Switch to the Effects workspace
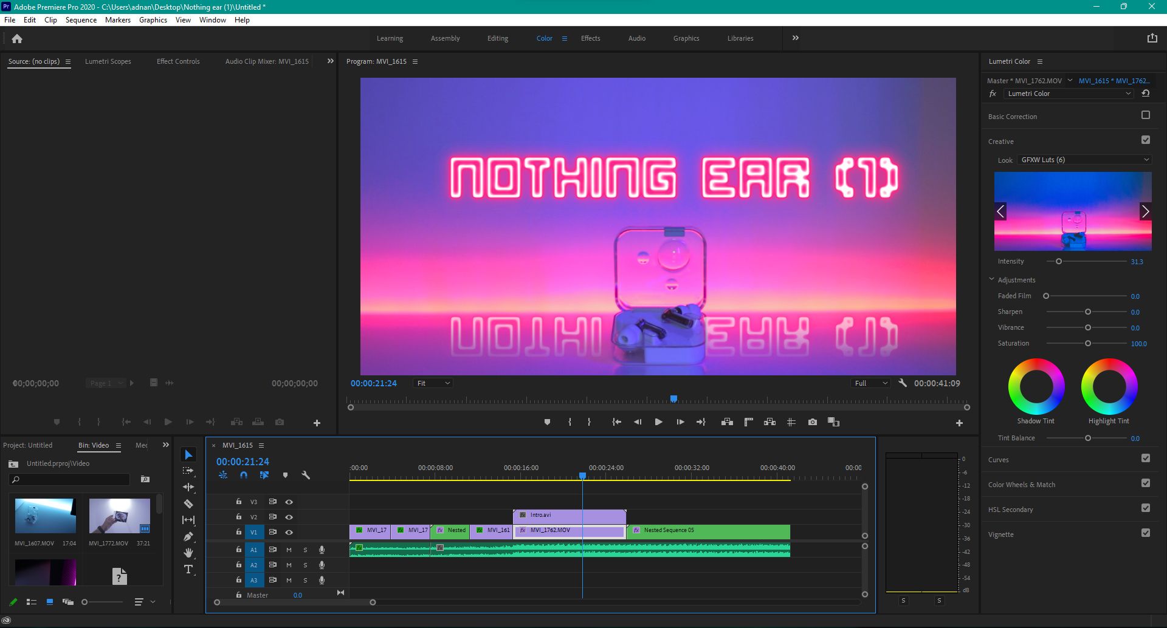The width and height of the screenshot is (1167, 628). point(590,38)
